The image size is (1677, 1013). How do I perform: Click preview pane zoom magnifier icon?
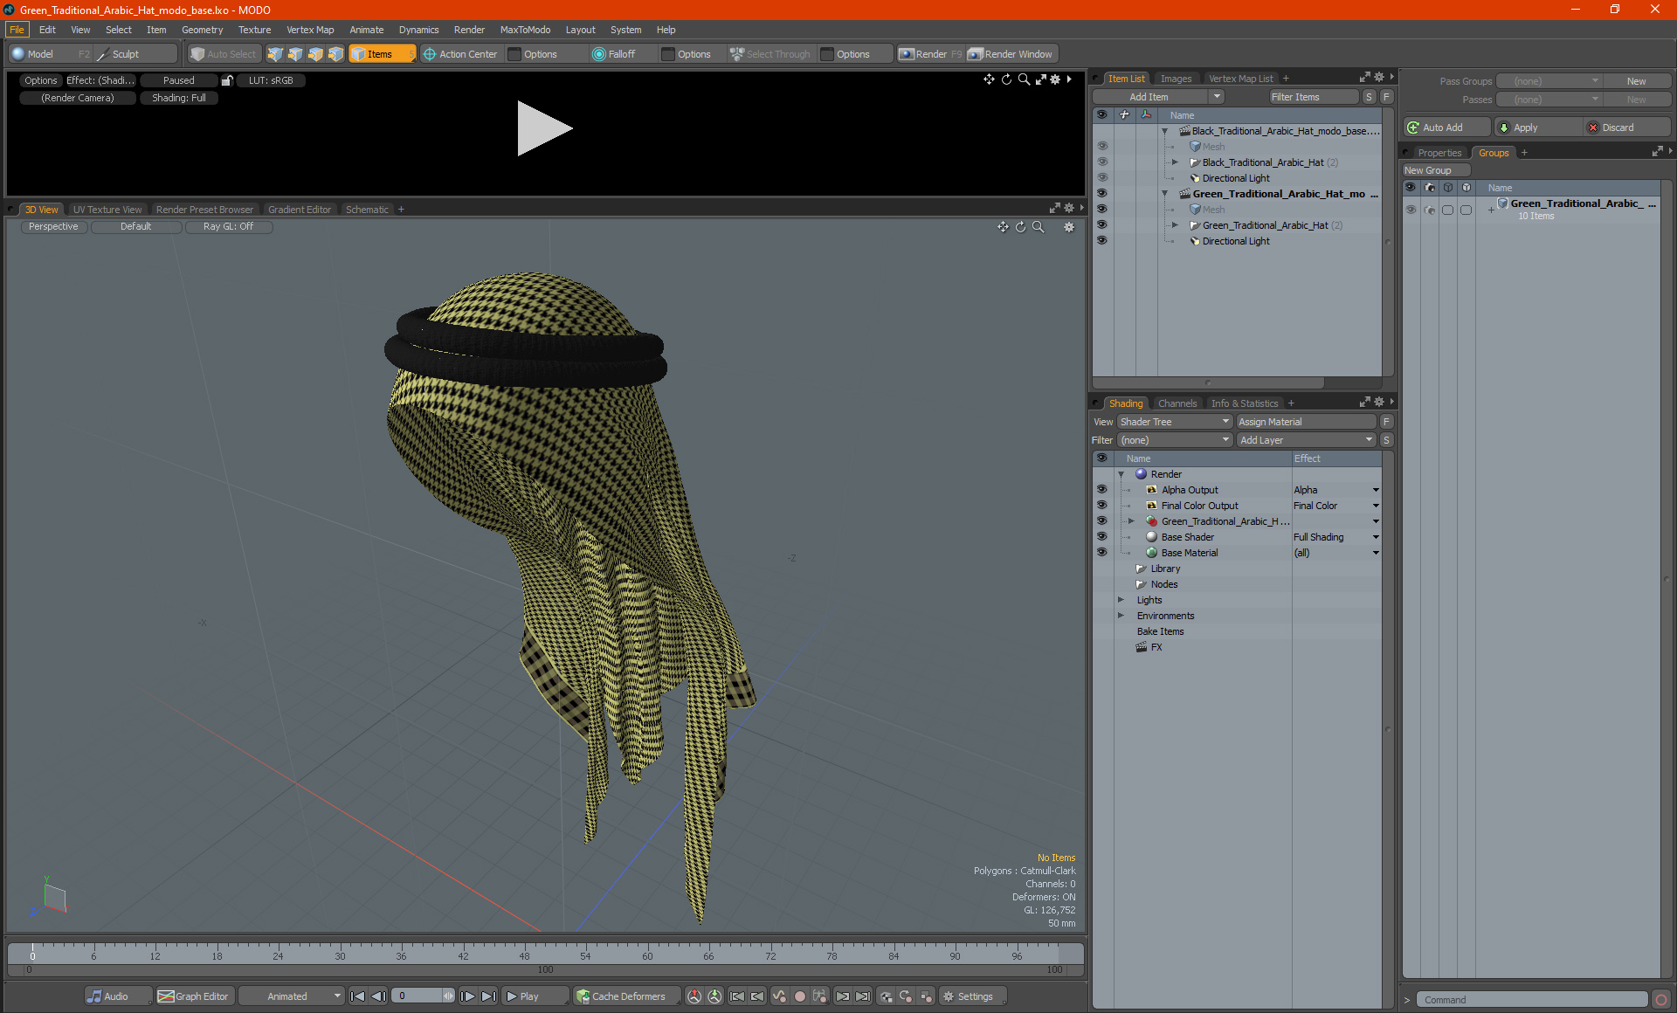point(1023,79)
